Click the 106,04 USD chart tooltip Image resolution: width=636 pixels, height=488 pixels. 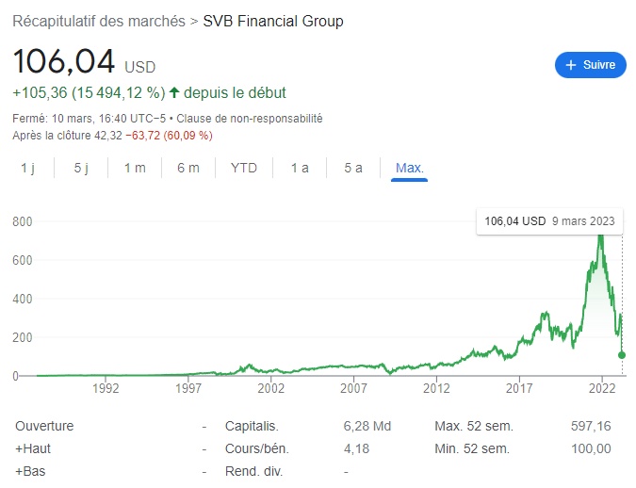pyautogui.click(x=549, y=220)
